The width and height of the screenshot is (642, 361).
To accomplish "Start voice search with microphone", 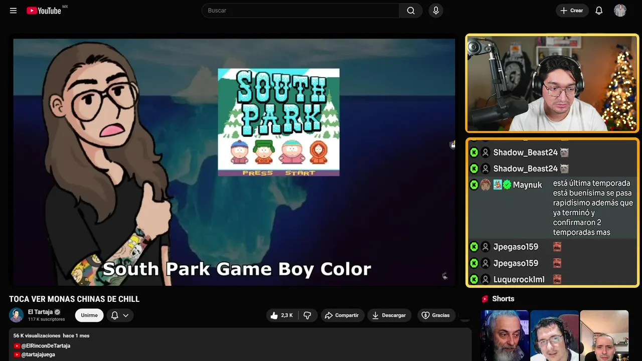I will [x=436, y=11].
